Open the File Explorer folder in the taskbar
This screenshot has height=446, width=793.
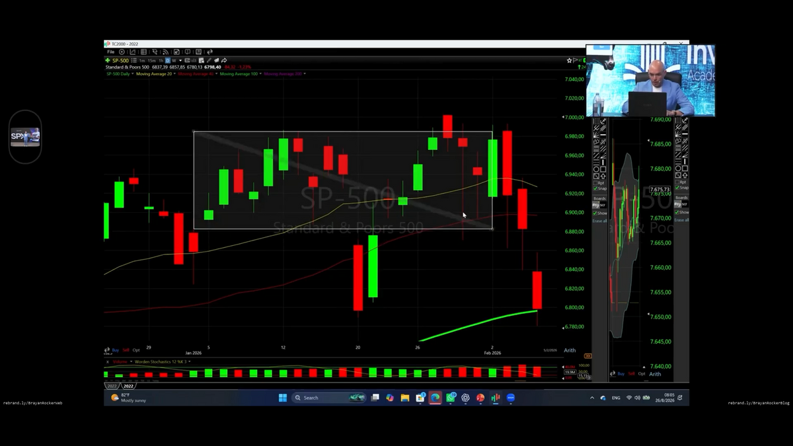pos(404,398)
